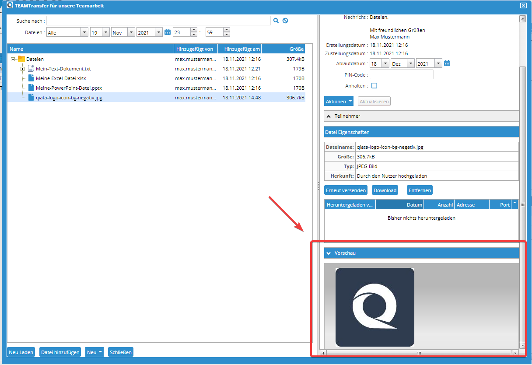Expand the Teilnehmer section

pyautogui.click(x=329, y=116)
